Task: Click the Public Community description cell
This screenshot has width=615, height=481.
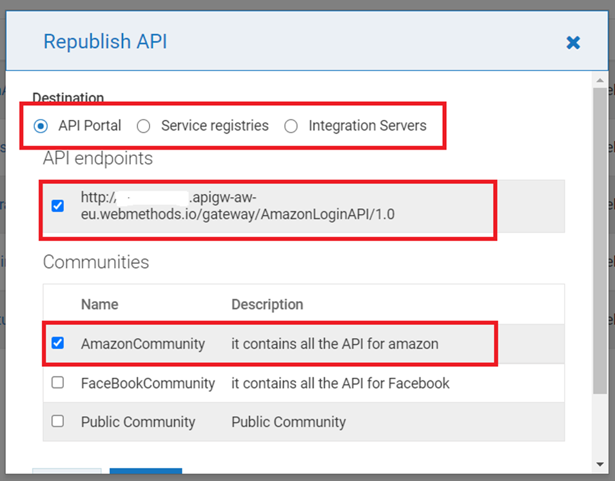Action: 288,422
